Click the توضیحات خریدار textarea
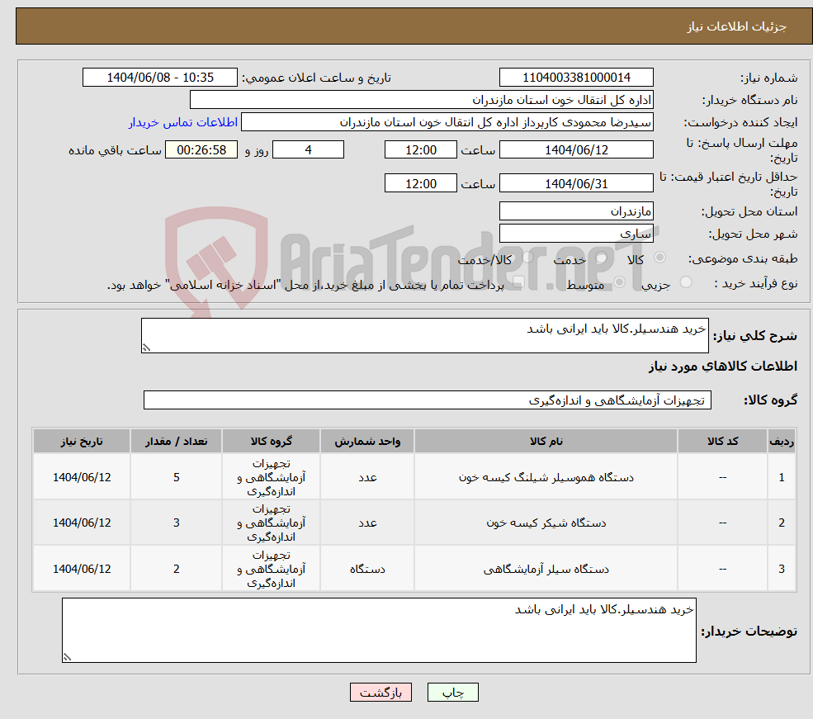The width and height of the screenshot is (813, 719). pos(379,630)
